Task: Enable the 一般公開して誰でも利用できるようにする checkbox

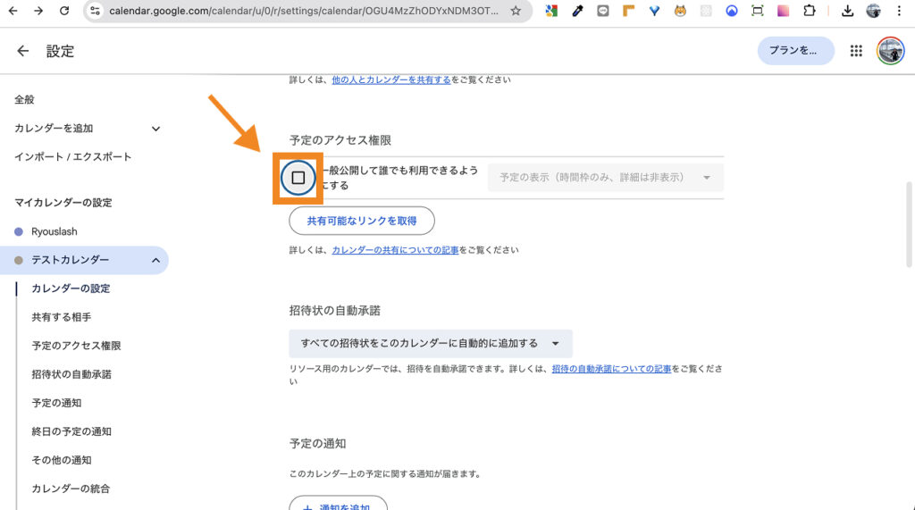Action: click(298, 178)
